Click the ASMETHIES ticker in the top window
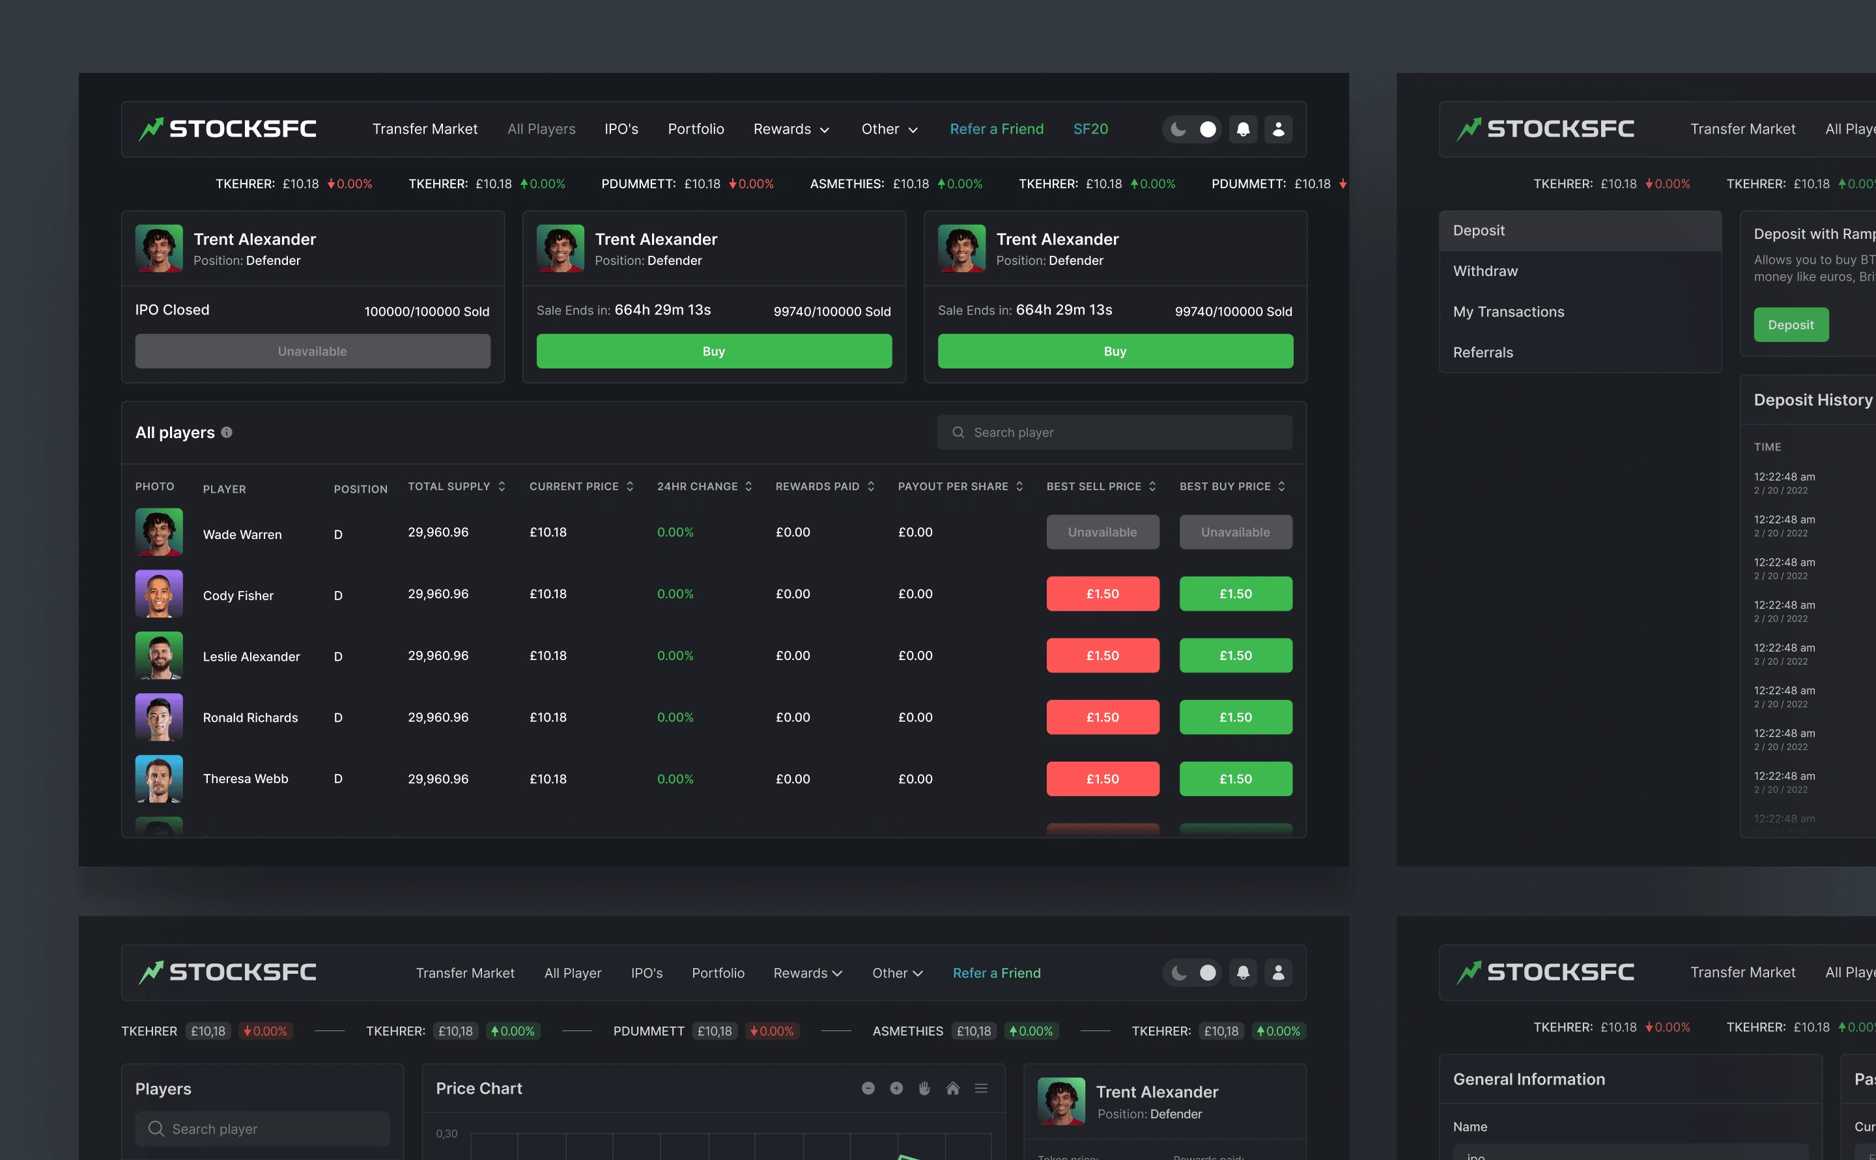The height and width of the screenshot is (1160, 1876). tap(896, 184)
